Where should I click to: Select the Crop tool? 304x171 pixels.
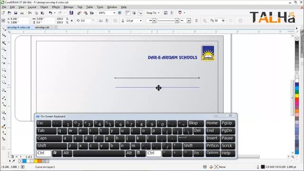tap(4, 42)
